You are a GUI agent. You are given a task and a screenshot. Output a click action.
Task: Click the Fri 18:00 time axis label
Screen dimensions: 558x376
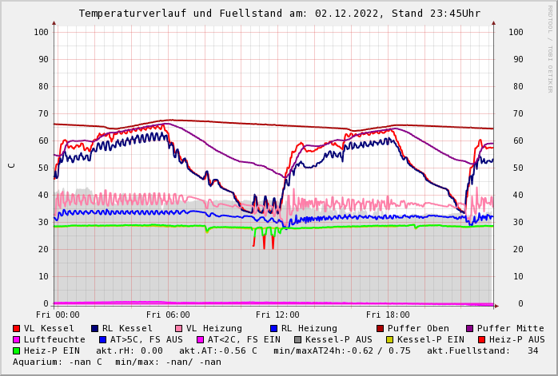(388, 315)
